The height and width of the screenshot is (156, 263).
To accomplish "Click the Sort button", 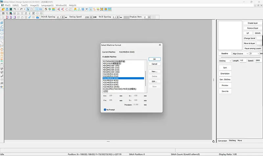I will pos(225,68).
